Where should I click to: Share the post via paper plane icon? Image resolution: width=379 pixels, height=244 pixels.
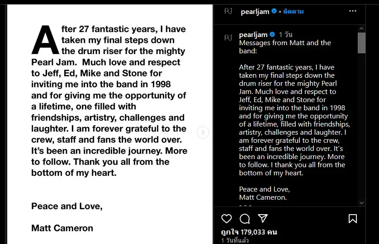pyautogui.click(x=263, y=218)
